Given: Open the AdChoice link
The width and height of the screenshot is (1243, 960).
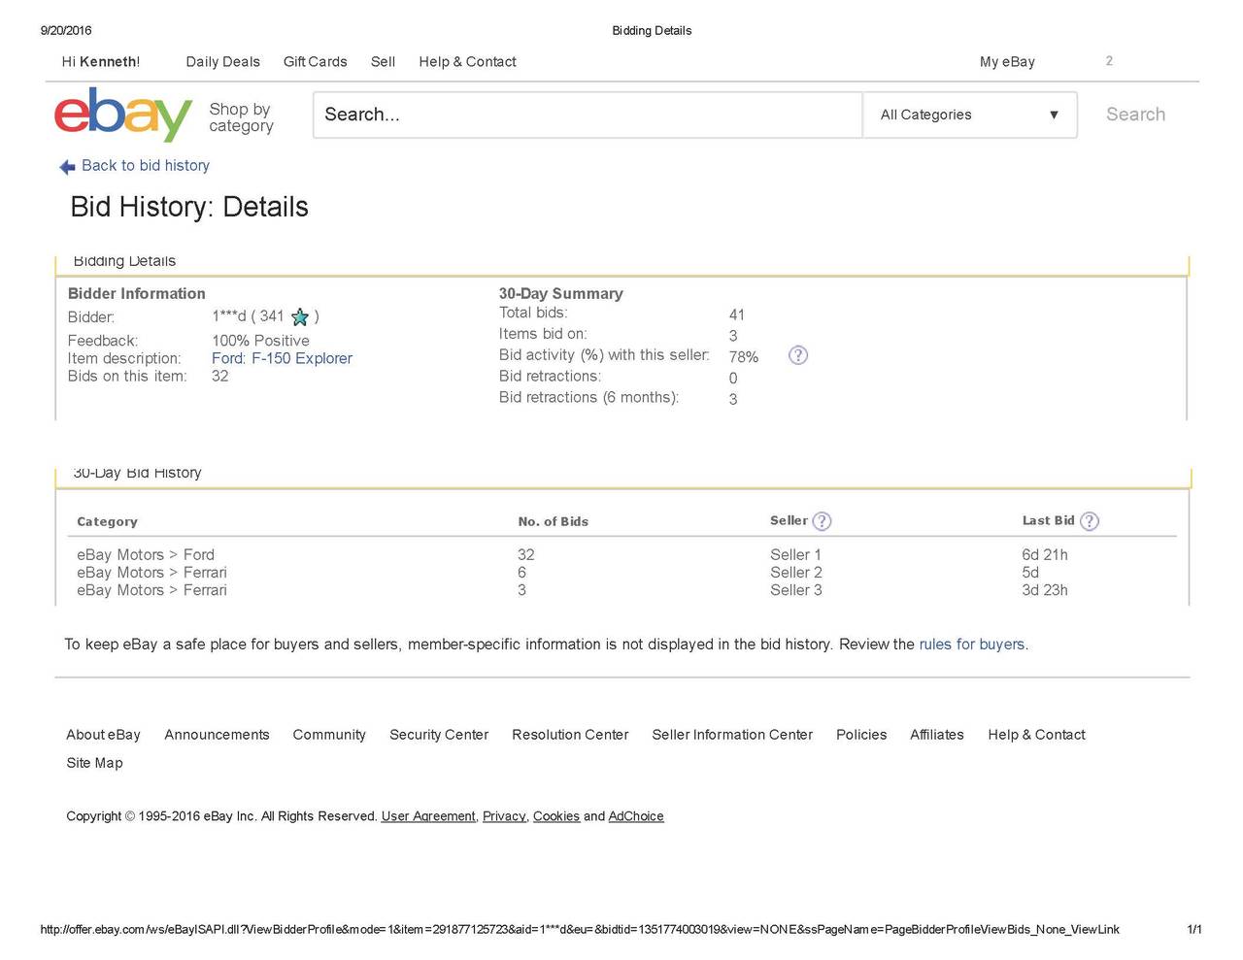Looking at the screenshot, I should (636, 816).
